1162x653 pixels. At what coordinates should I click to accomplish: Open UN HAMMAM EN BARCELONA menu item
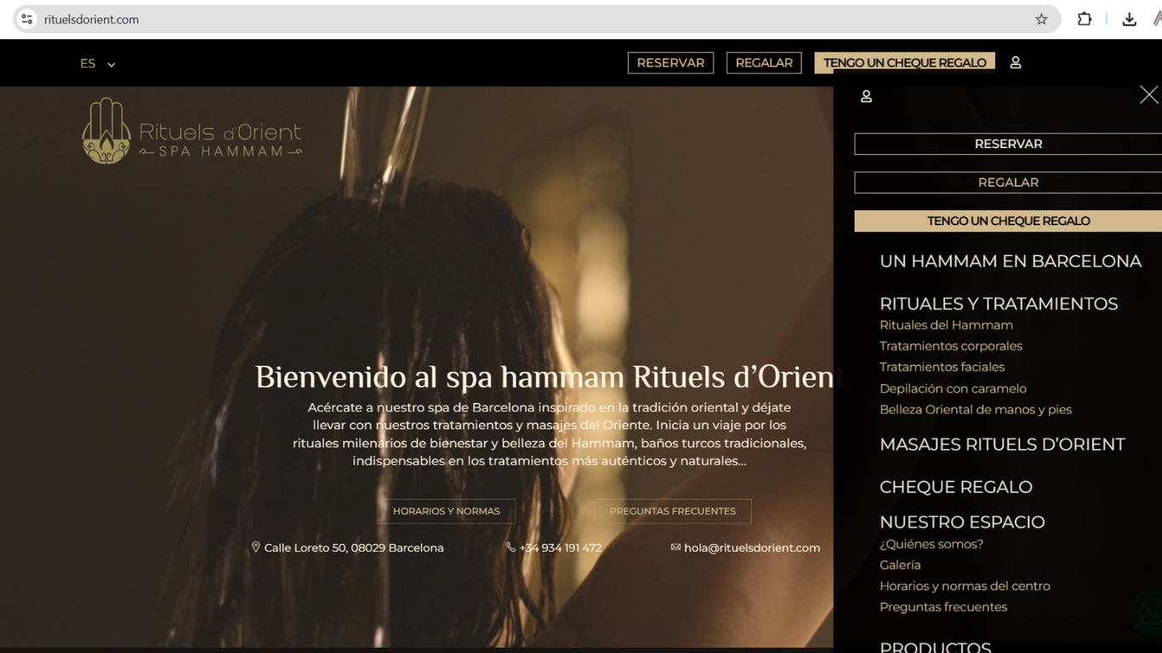coord(1011,261)
